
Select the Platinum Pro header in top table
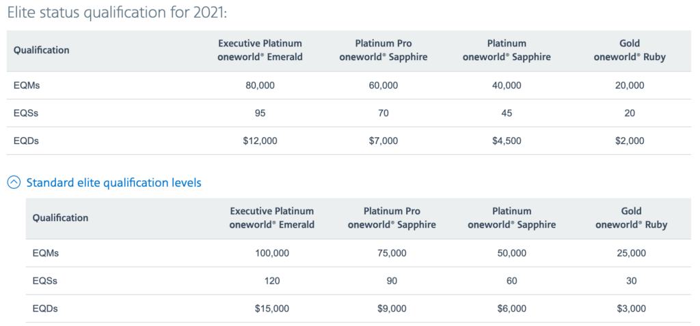click(383, 50)
